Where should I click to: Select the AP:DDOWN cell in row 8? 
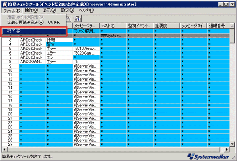point(32,62)
